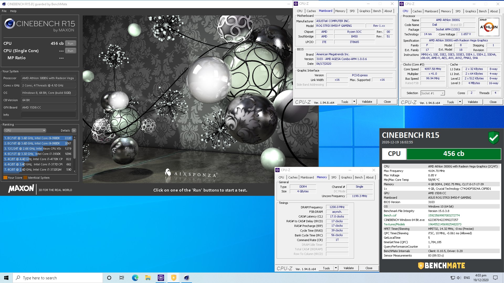Open About tab in Mainboard CPU-Z window
This screenshot has width=504, height=283.
[388, 11]
